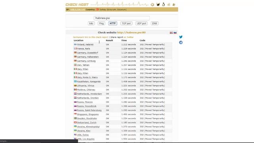Viewport: 254px width, 143px height.
Task: Open the Lithuania, Vilnius location link
Action: [86, 86]
